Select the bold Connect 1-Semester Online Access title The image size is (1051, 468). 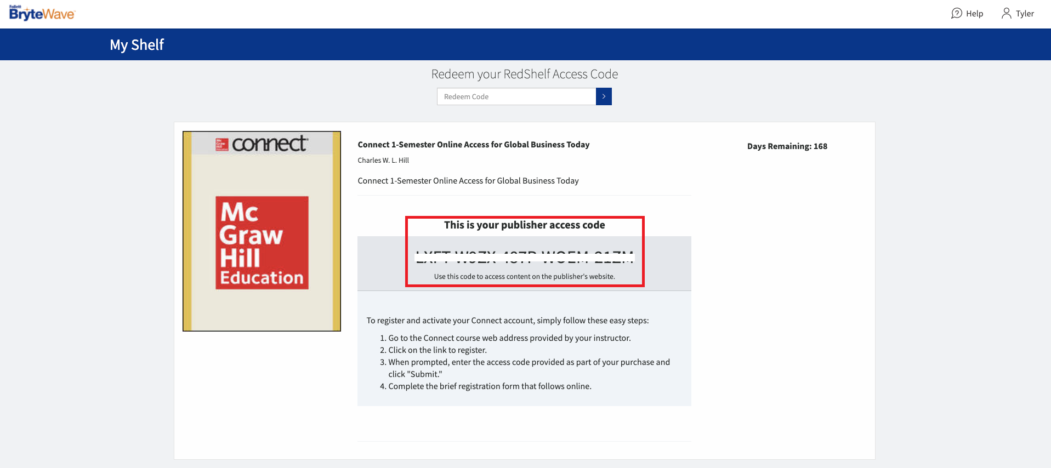pyautogui.click(x=474, y=145)
